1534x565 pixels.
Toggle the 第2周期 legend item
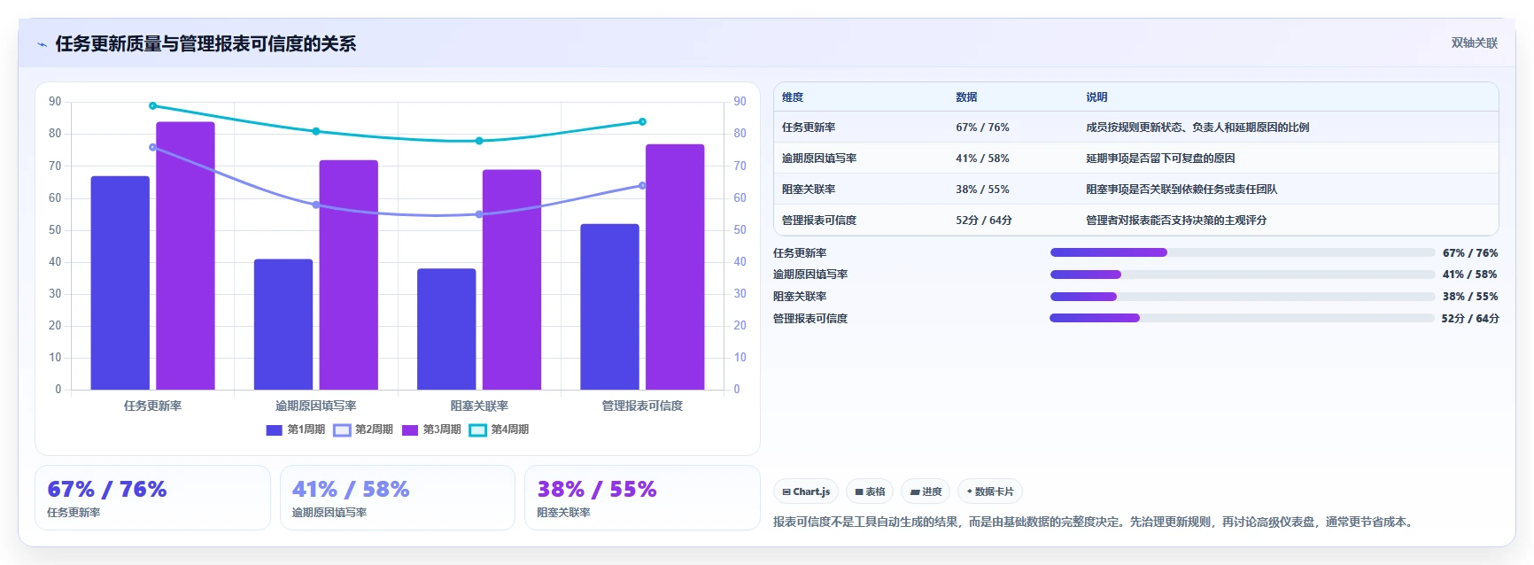coord(363,430)
